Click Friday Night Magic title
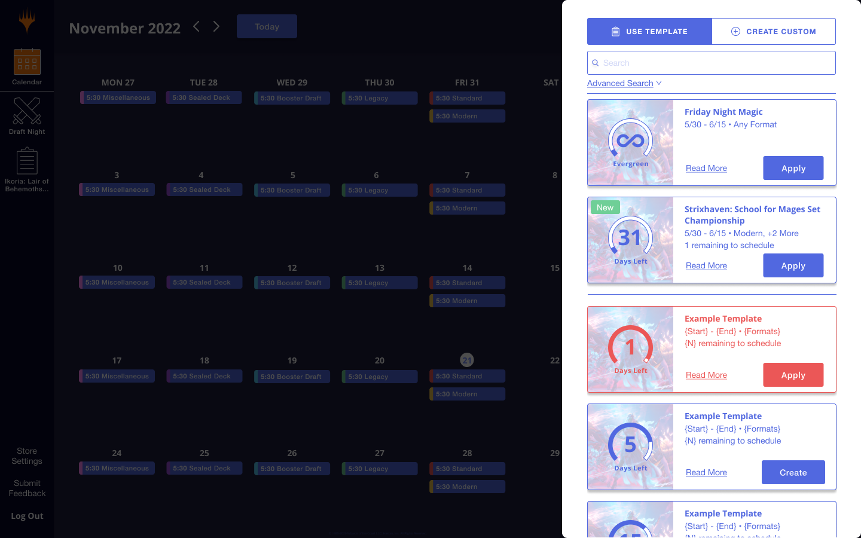Image resolution: width=861 pixels, height=538 pixels. (723, 112)
